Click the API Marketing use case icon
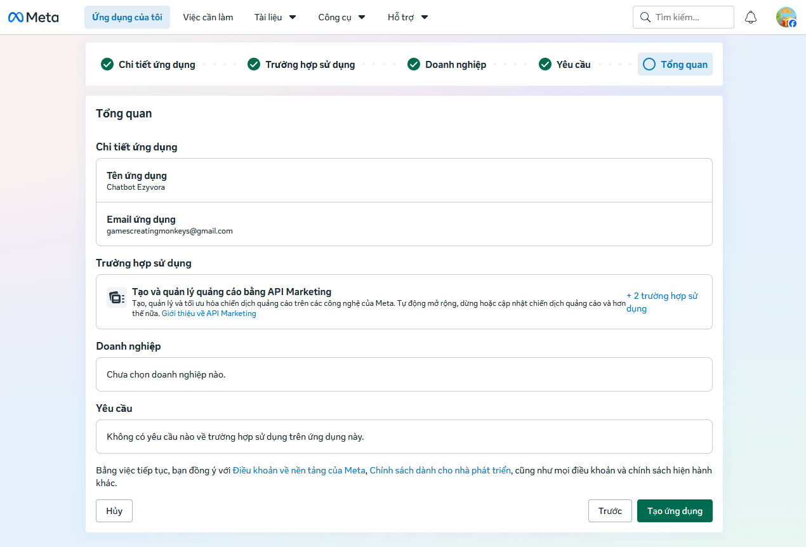This screenshot has height=547, width=806. coord(116,297)
